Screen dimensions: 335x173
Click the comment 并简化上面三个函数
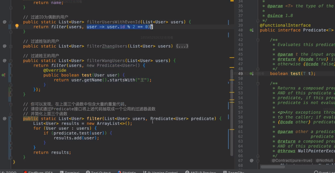click(45, 114)
